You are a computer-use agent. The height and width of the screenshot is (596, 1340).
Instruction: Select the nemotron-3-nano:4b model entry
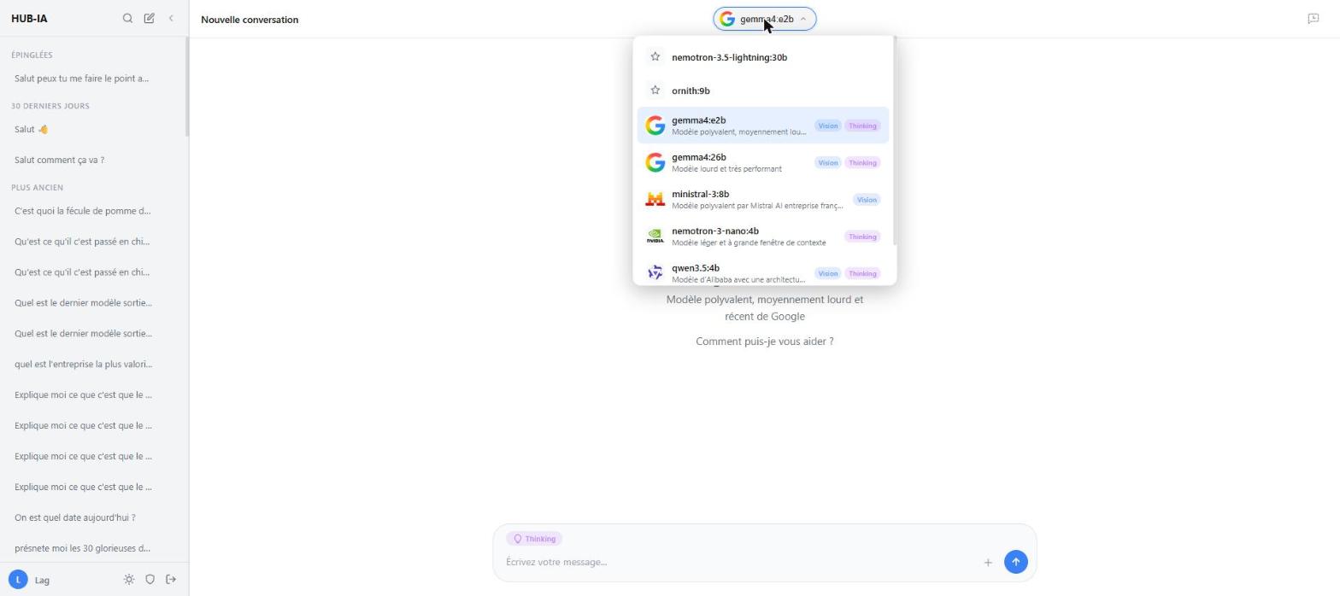(x=763, y=237)
